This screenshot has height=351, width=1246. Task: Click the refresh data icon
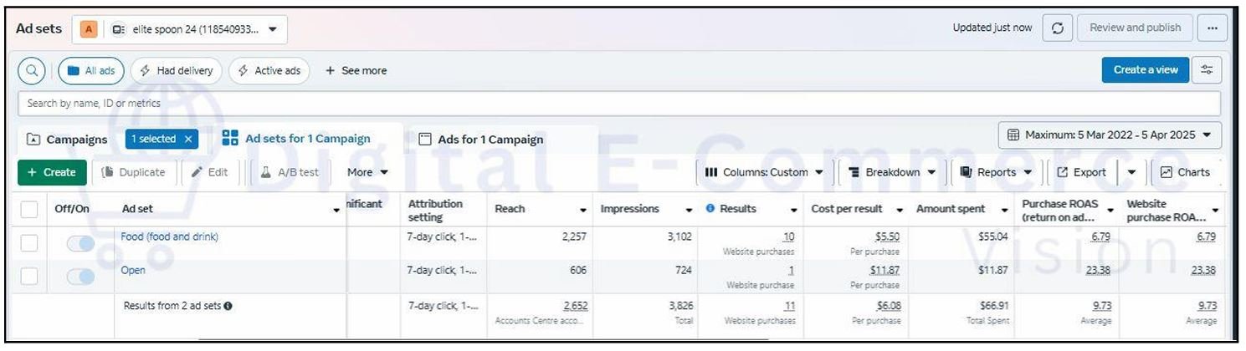coord(1058,28)
